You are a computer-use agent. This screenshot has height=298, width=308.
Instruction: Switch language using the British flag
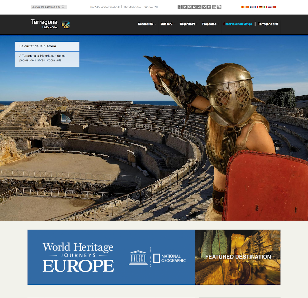coord(252,7)
